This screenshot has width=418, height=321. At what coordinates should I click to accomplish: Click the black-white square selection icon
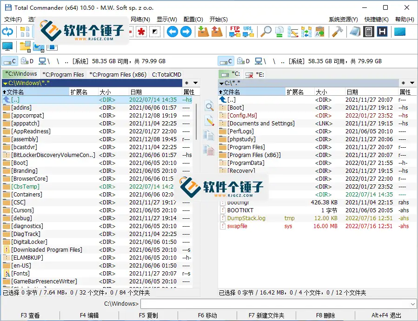(155, 32)
